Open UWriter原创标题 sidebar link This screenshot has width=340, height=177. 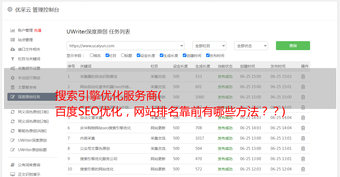coord(32,150)
